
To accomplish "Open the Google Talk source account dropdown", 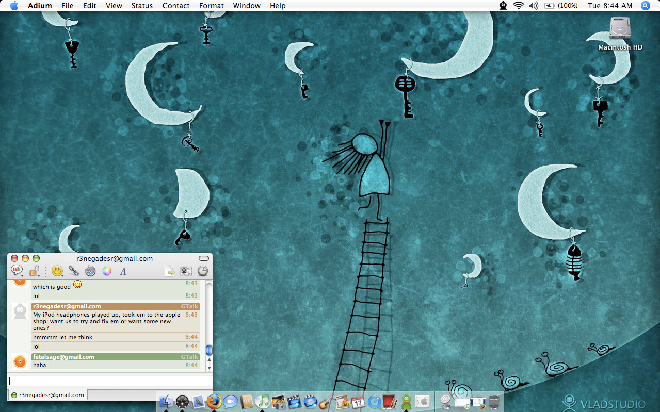I will [x=18, y=270].
